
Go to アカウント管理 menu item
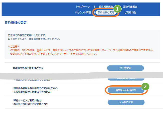(x=83, y=12)
